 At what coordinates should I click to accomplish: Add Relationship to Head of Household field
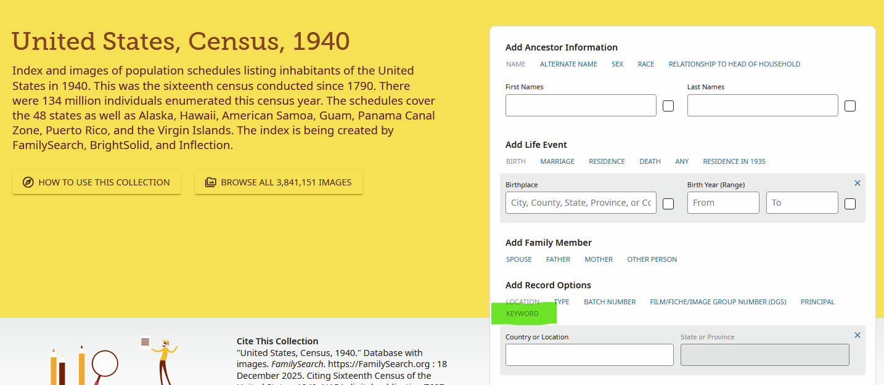(734, 64)
